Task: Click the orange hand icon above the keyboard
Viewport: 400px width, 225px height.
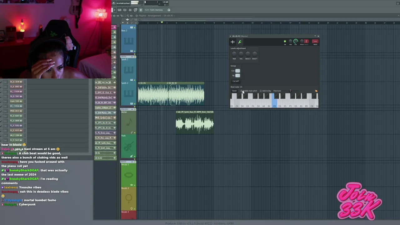Action: point(316,91)
